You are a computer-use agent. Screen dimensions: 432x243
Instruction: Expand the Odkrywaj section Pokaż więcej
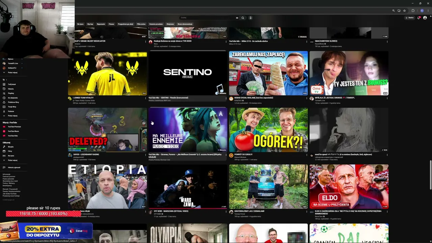pos(12,160)
